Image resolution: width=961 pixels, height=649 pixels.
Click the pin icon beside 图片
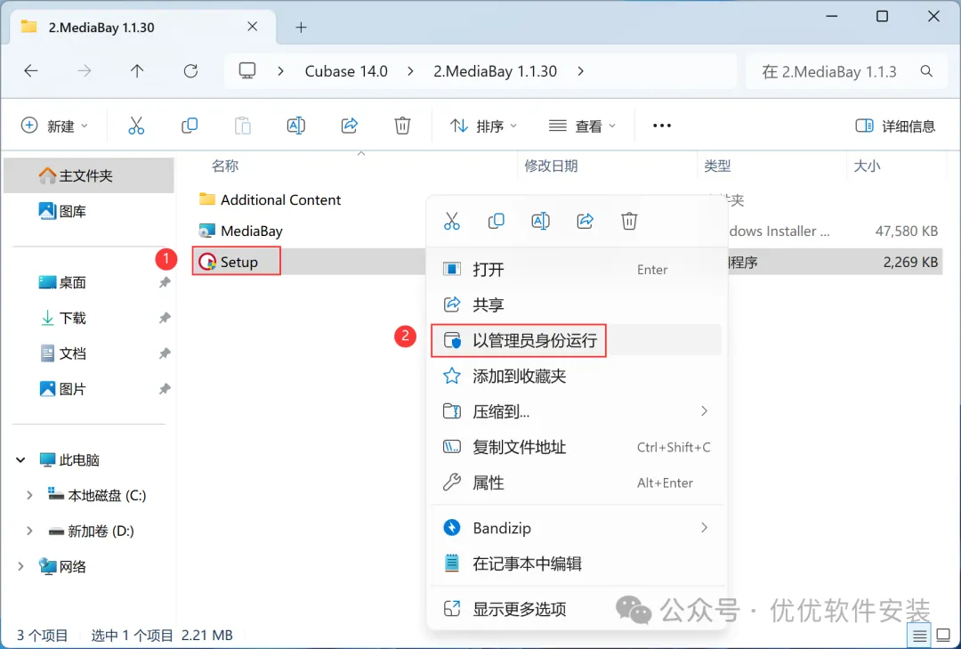click(165, 389)
